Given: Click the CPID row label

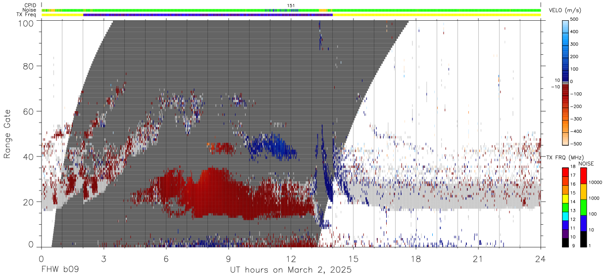Looking at the screenshot, I should [30, 5].
